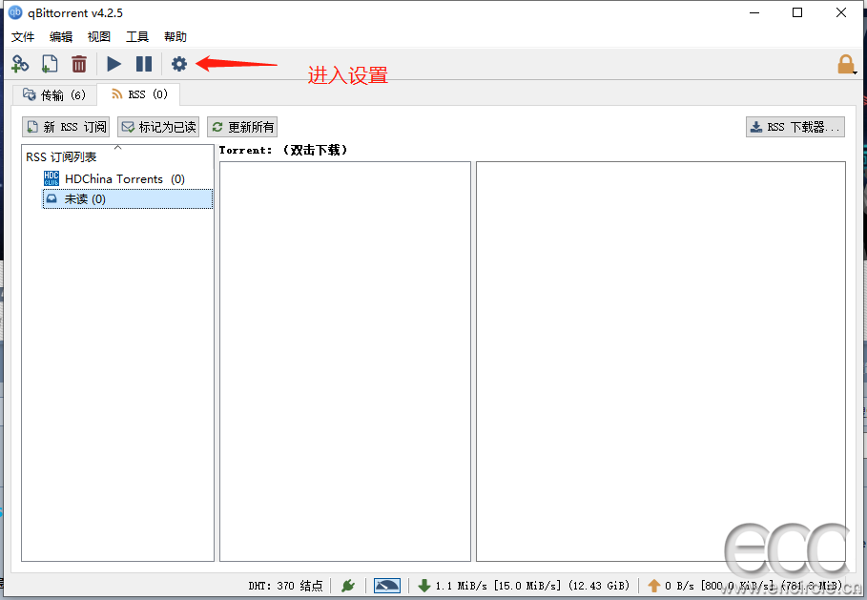
Task: Maximize the qBittorrent window
Action: pos(797,12)
